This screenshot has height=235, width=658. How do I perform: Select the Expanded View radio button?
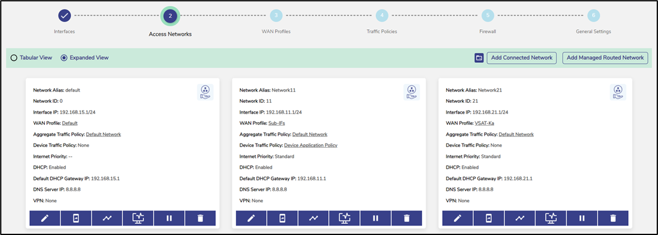click(x=64, y=58)
